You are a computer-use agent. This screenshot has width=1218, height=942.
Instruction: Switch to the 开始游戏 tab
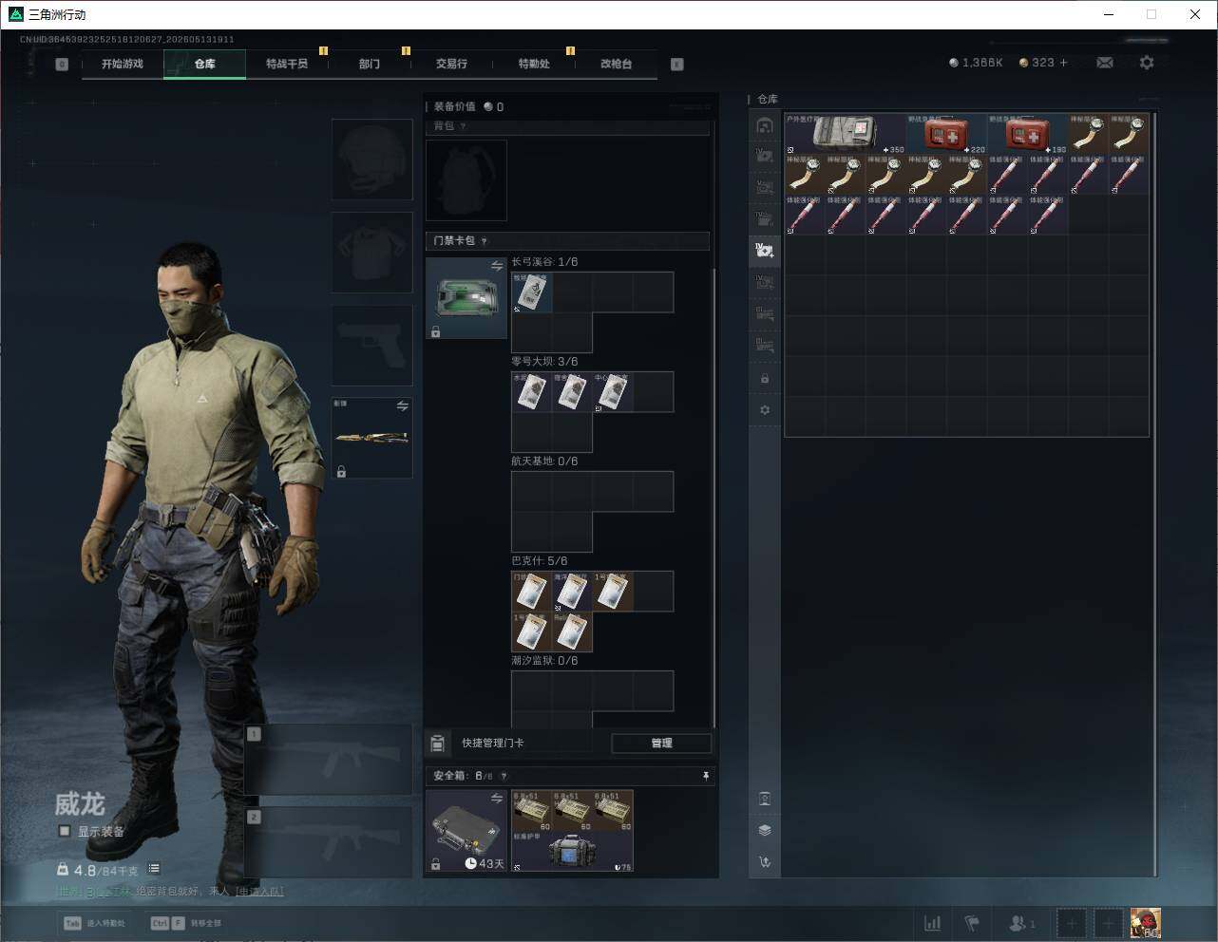pos(123,64)
